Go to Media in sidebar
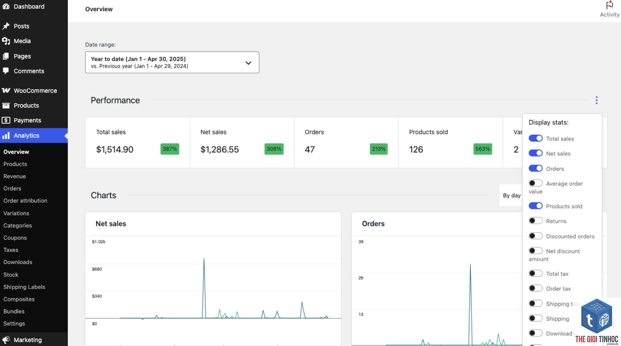This screenshot has height=346, width=621. point(22,41)
